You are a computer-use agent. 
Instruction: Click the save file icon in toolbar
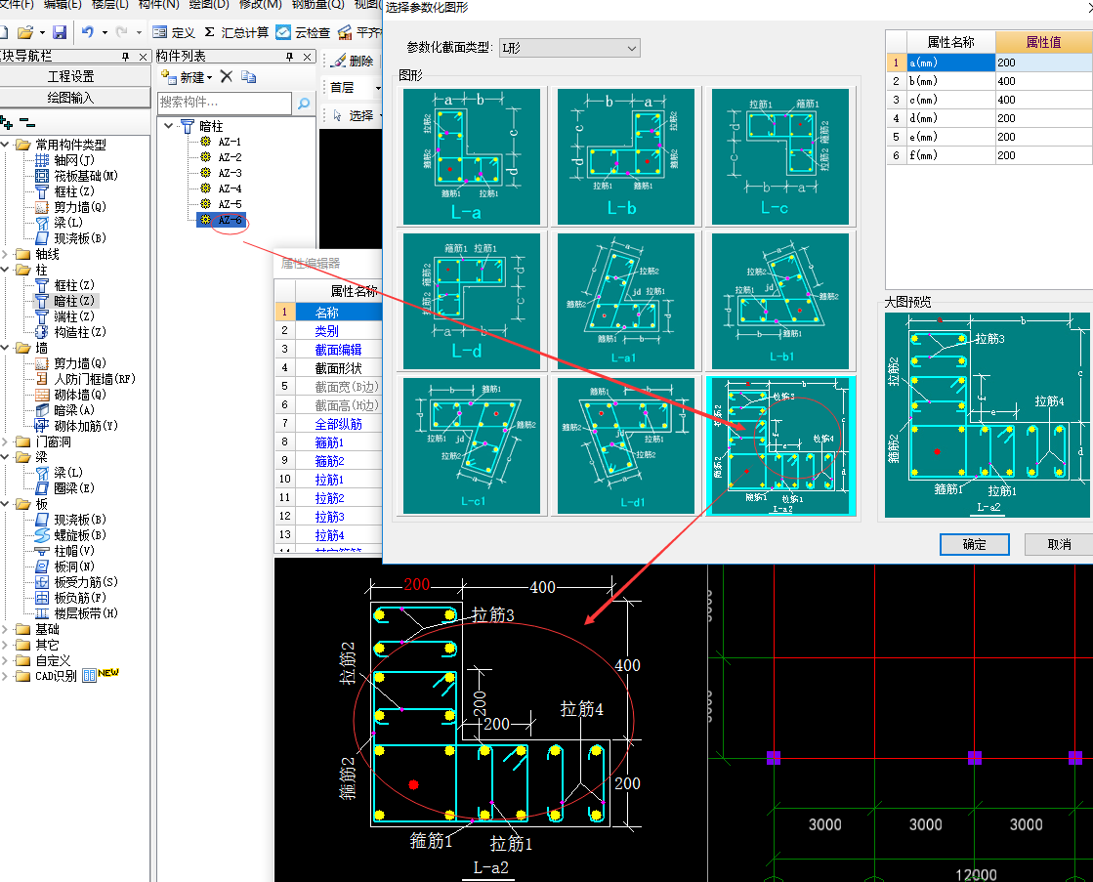click(60, 32)
